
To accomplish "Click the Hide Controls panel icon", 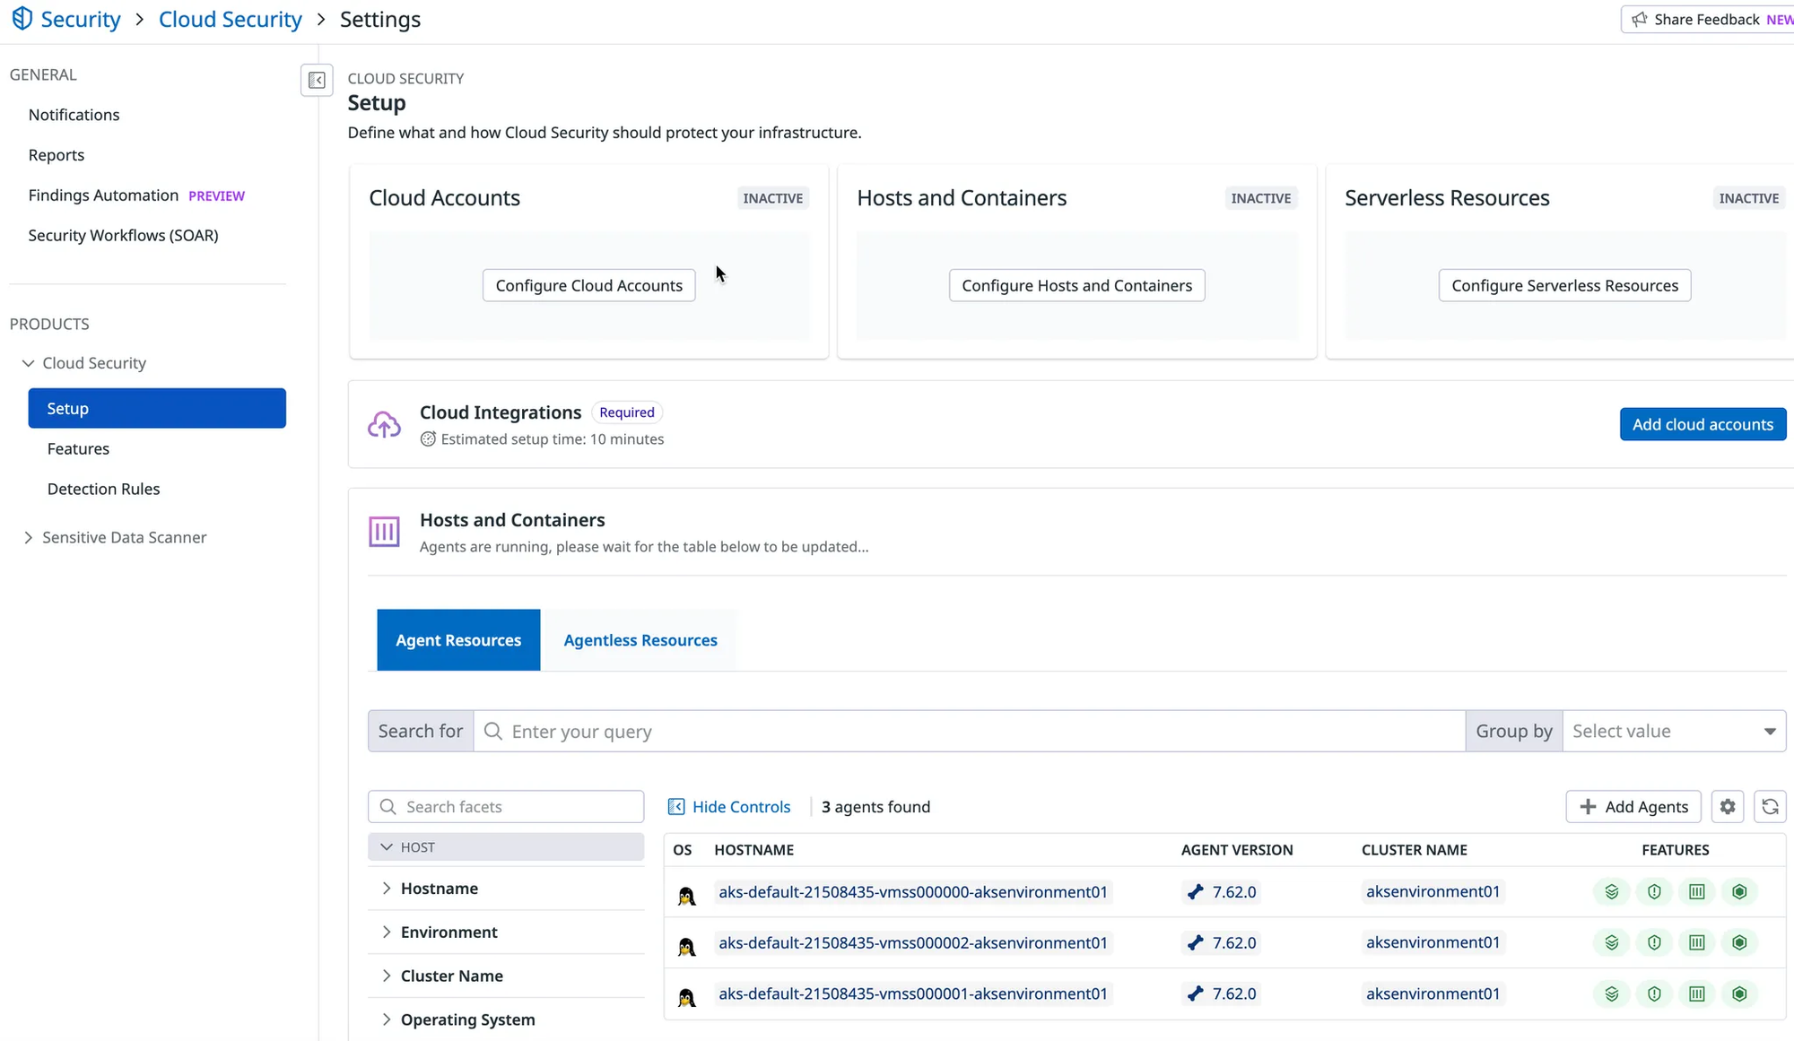I will [x=676, y=807].
